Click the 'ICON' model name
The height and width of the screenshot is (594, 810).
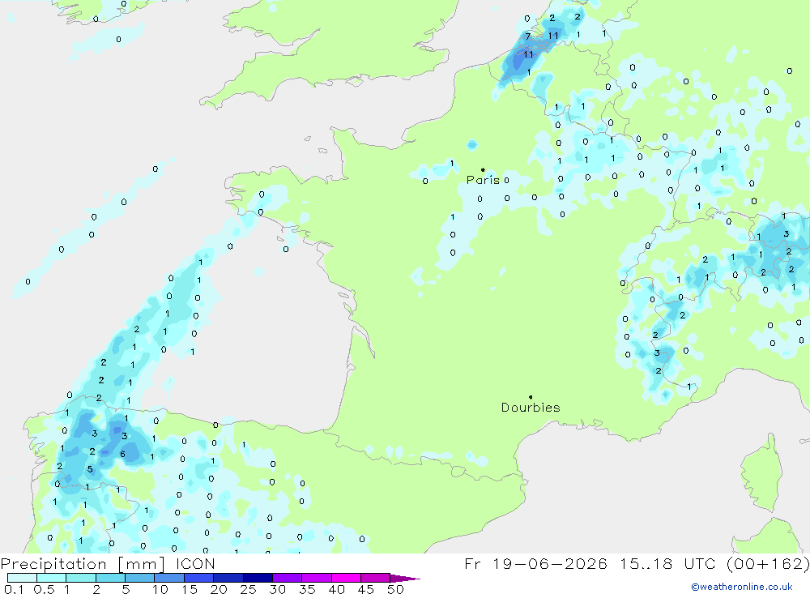pyautogui.click(x=194, y=563)
